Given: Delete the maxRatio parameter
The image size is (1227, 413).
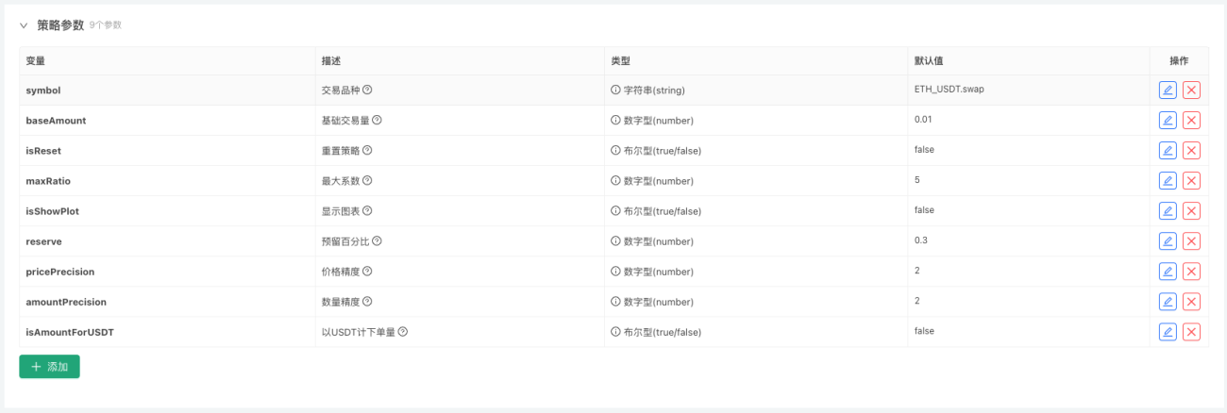Looking at the screenshot, I should pyautogui.click(x=1191, y=180).
